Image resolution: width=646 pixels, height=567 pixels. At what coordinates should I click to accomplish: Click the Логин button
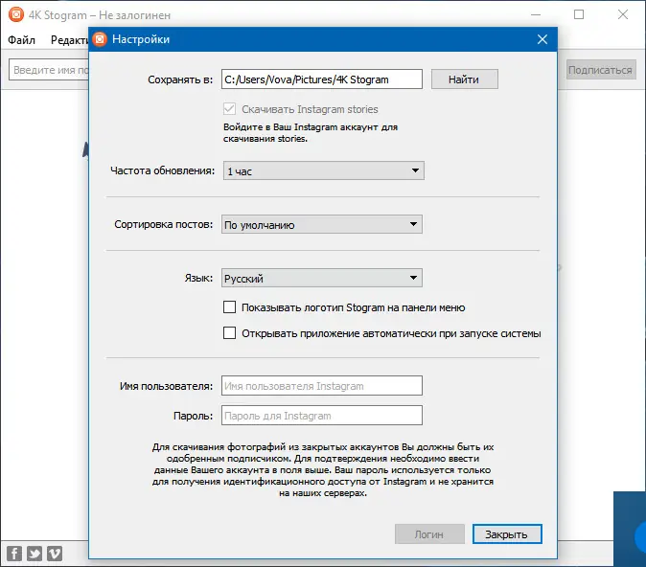tap(429, 534)
